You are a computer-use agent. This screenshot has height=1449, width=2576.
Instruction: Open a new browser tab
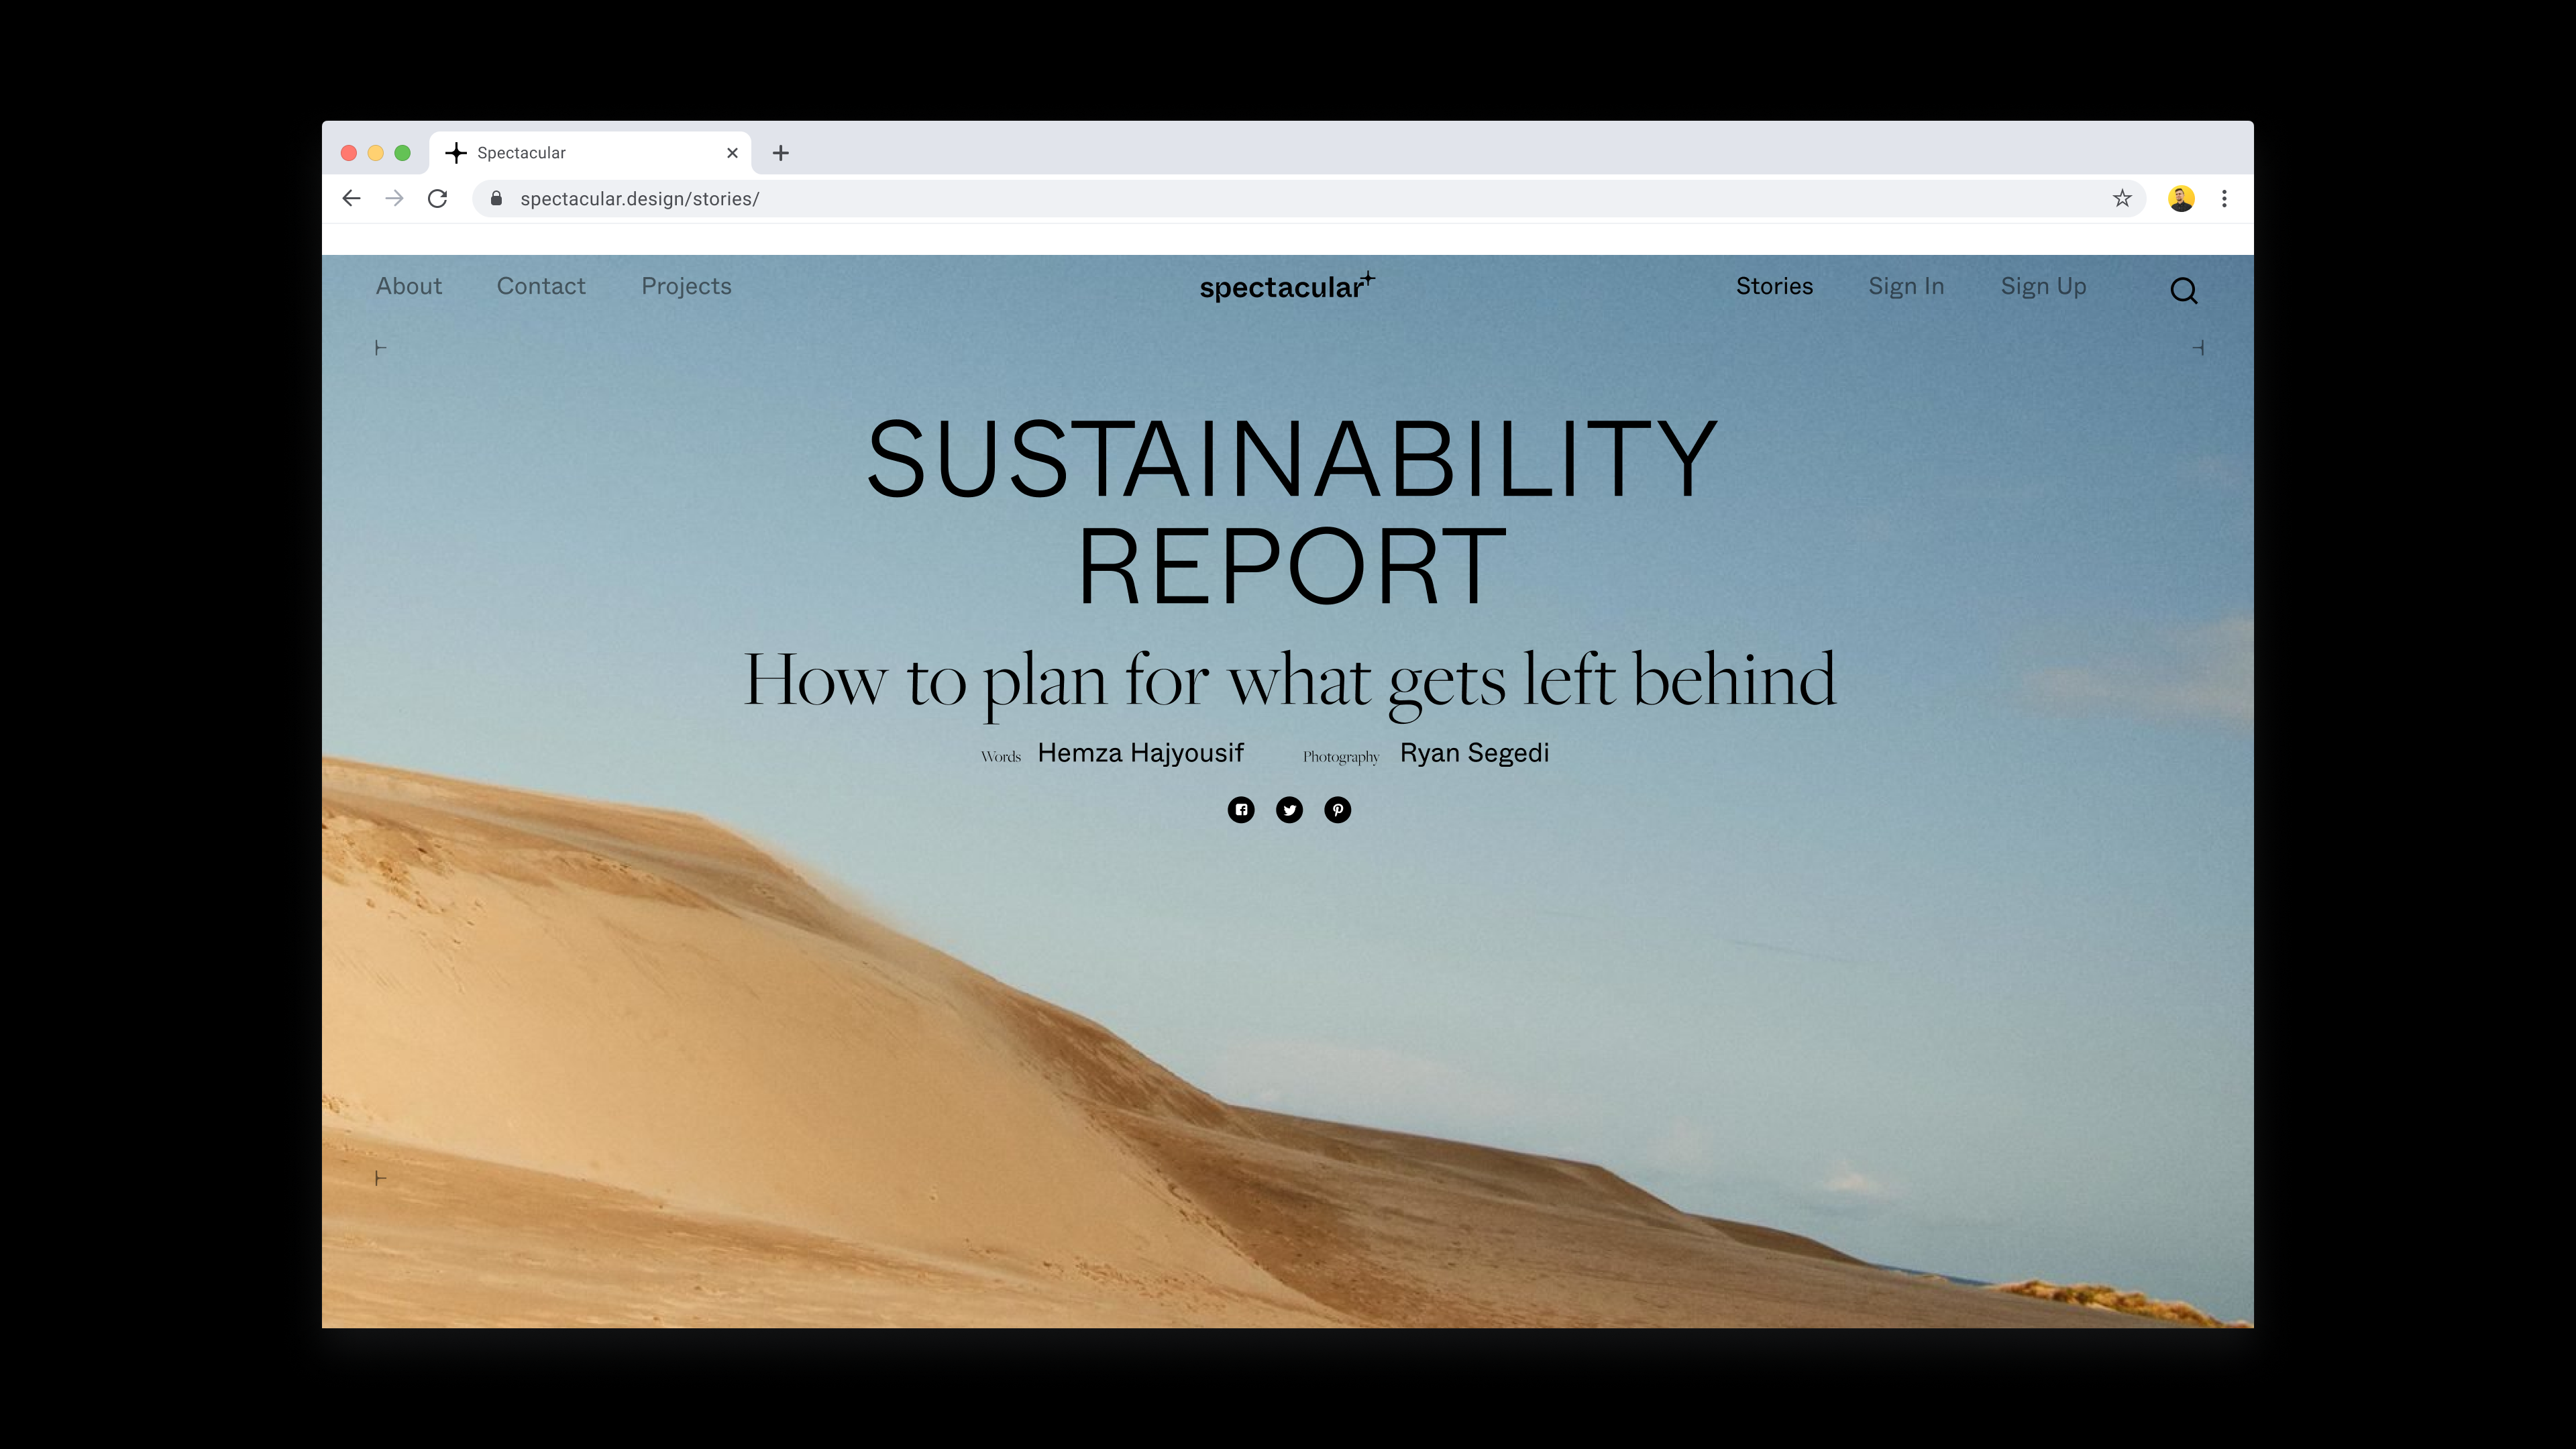pos(781,153)
